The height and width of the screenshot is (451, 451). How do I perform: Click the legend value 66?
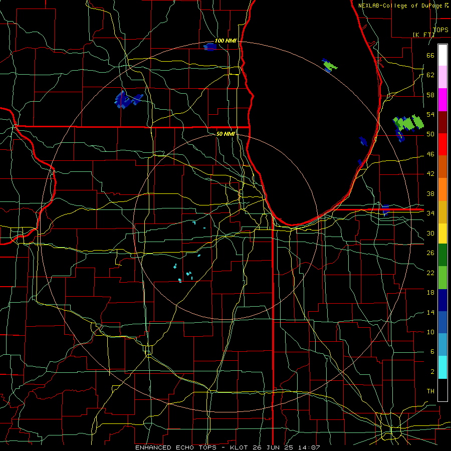[430, 55]
